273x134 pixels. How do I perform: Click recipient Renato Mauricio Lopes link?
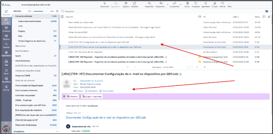point(90,84)
